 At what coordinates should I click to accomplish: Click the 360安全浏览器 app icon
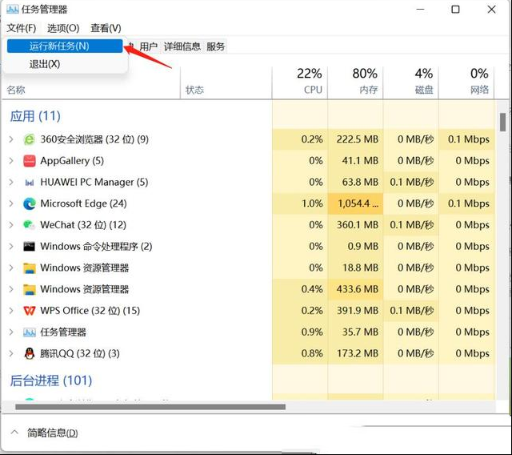point(29,139)
